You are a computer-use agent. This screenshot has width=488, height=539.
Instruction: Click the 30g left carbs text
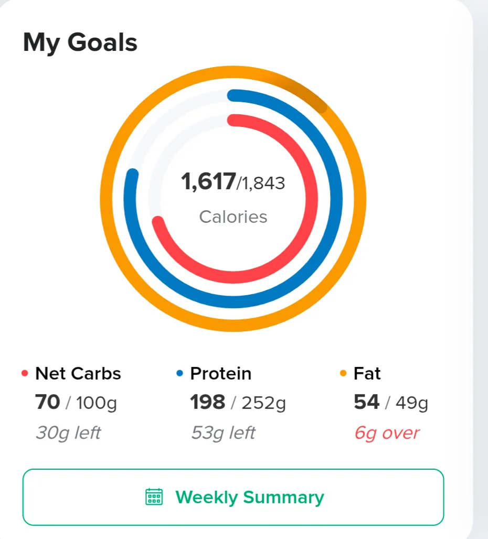click(68, 433)
